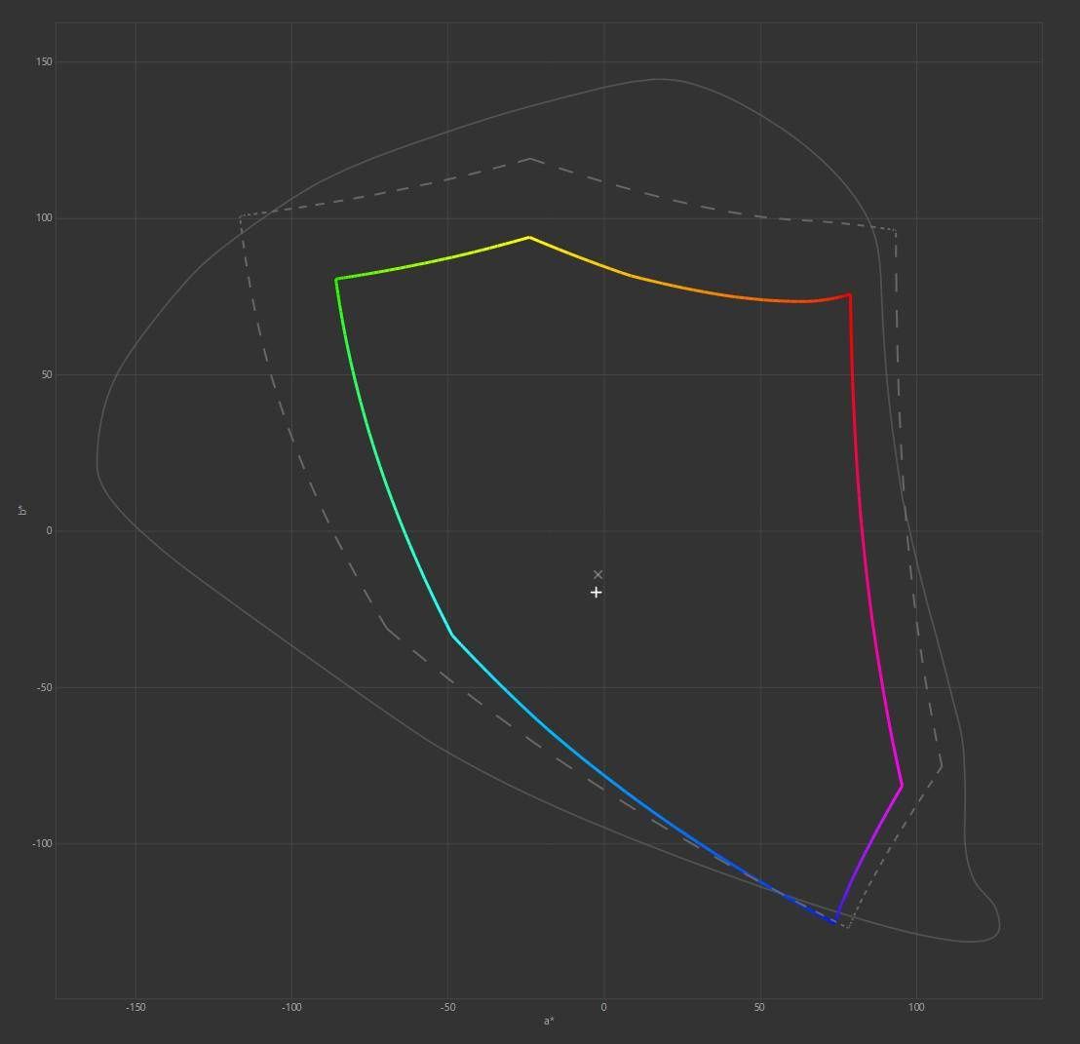
Task: Click the 100 tick on b* axis
Action: click(44, 218)
